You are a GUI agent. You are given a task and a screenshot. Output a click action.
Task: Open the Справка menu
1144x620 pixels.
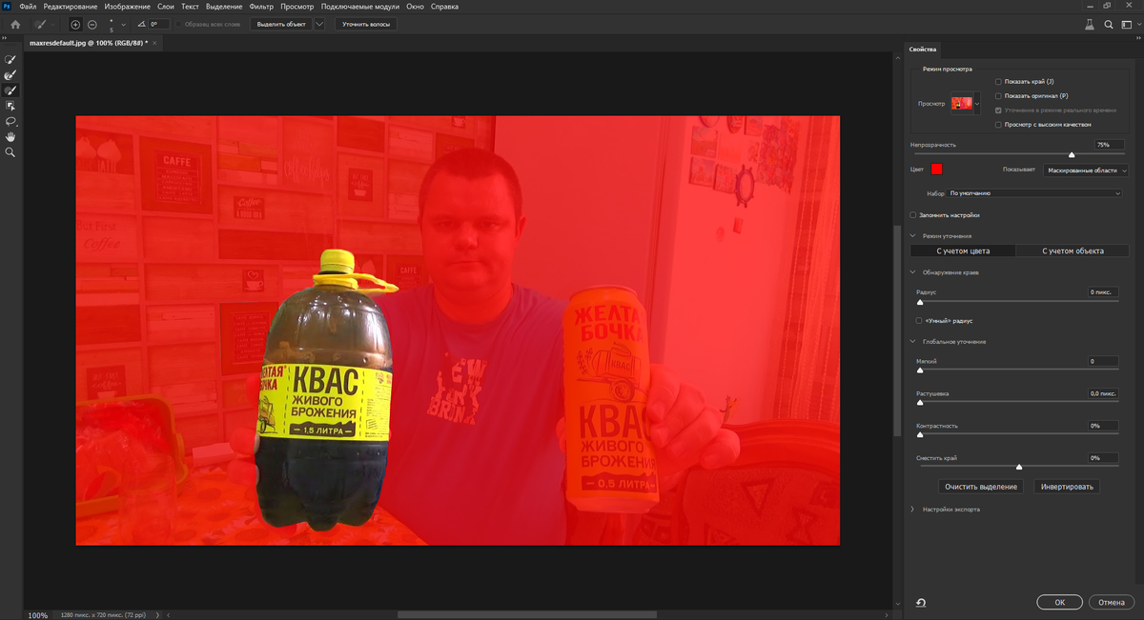pos(444,7)
